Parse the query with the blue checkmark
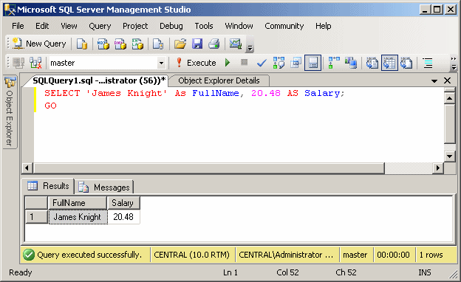 262,63
